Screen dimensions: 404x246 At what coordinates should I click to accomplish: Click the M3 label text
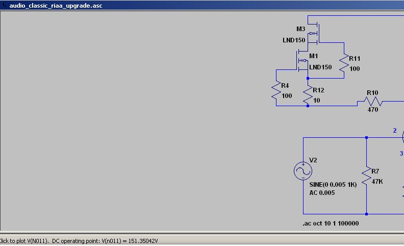coord(300,29)
